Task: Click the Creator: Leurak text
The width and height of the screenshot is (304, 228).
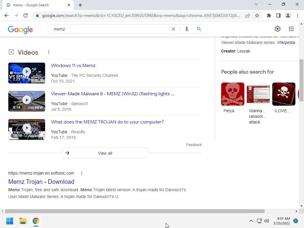Action: pos(235,51)
